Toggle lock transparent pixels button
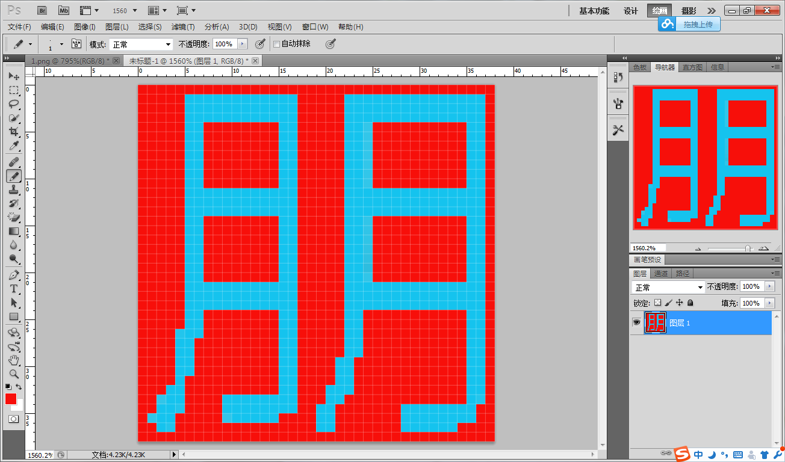This screenshot has height=462, width=785. [x=658, y=303]
